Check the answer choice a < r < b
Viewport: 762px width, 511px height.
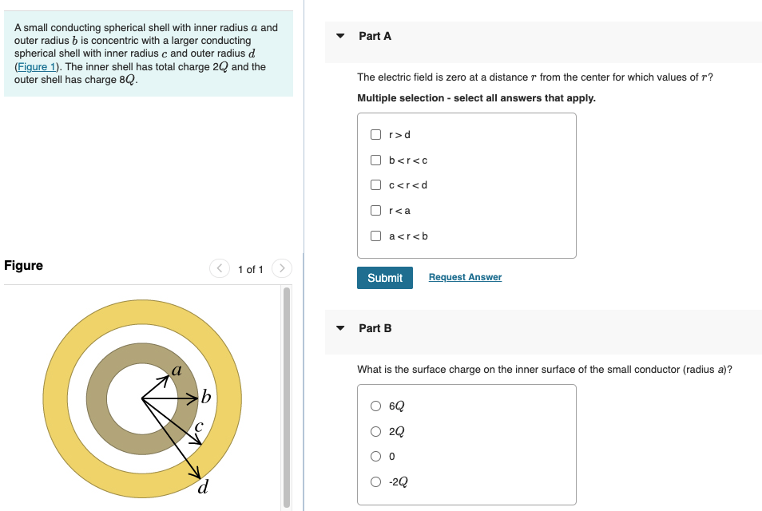coord(375,236)
